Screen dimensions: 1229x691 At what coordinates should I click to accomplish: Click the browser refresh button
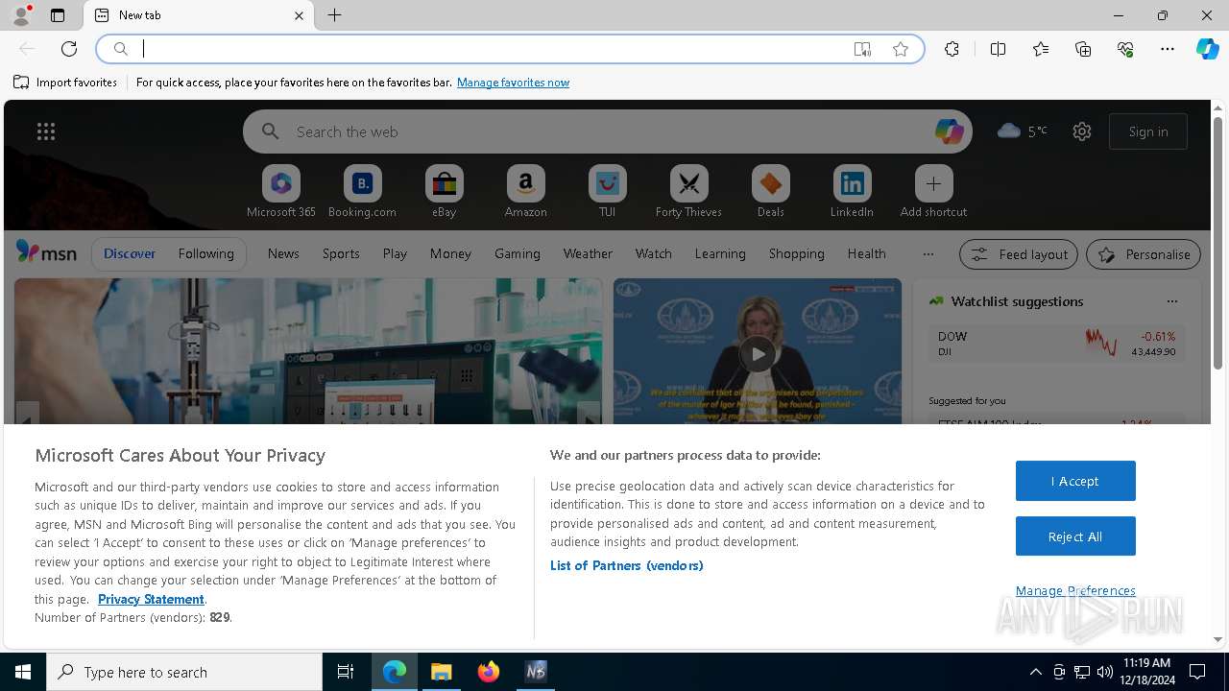(69, 49)
